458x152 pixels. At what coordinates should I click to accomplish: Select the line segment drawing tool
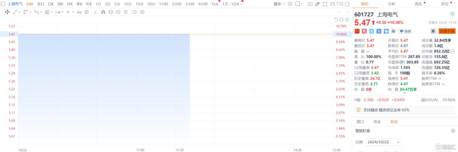(x=15, y=12)
